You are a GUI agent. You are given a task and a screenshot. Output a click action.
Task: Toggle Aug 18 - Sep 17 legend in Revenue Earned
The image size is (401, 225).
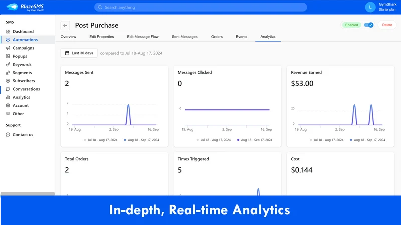click(x=367, y=140)
